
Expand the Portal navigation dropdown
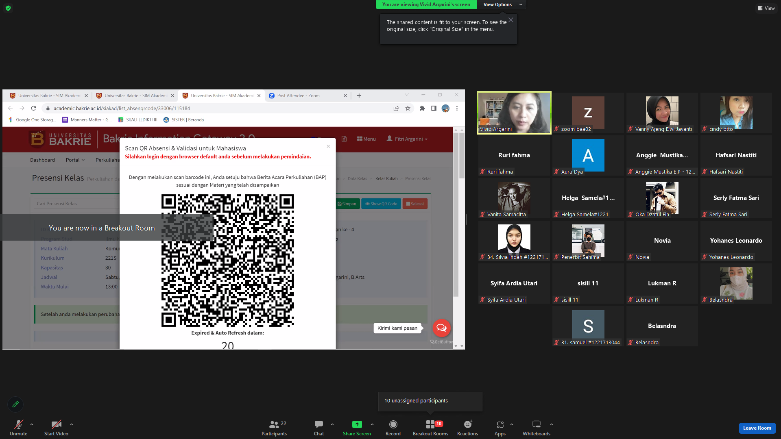75,160
